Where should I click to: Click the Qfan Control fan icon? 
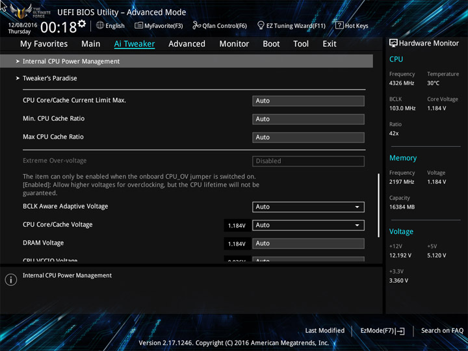pos(196,25)
